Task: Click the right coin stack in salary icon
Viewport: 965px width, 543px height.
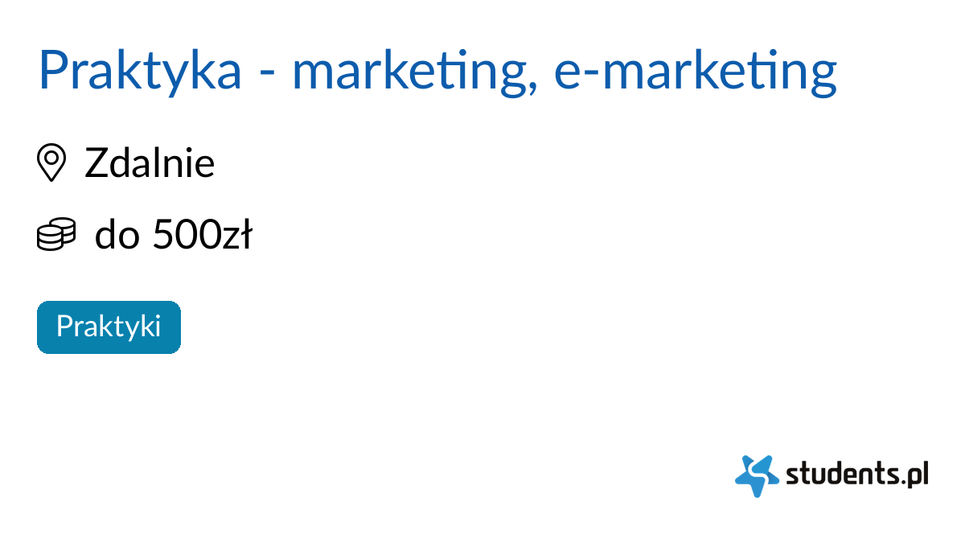Action: click(x=65, y=231)
